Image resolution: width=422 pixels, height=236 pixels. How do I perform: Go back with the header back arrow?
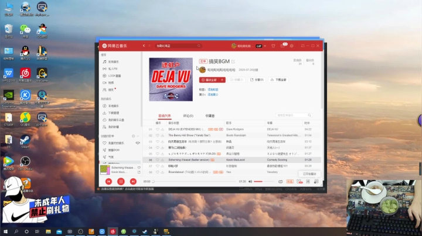point(144,46)
